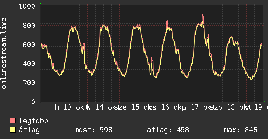
Task: Click the 200 y-axis label
Action: [x=29, y=82]
